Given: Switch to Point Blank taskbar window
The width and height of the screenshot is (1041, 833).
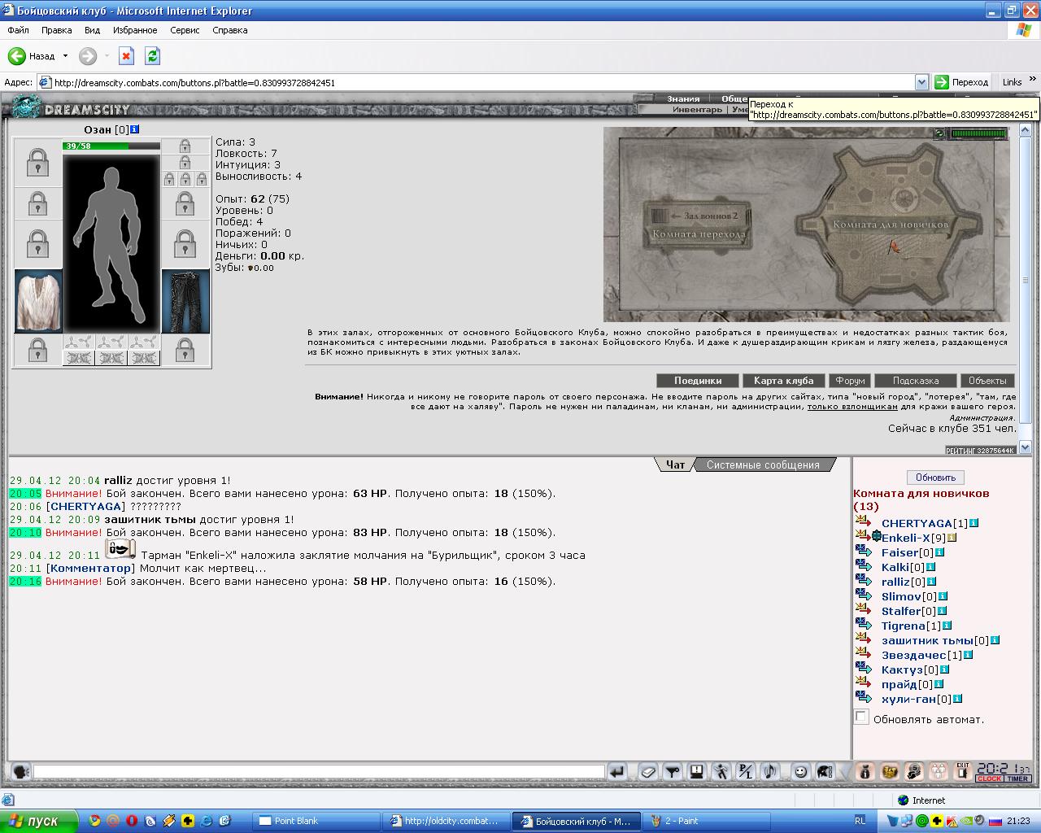Looking at the screenshot, I should tap(316, 821).
